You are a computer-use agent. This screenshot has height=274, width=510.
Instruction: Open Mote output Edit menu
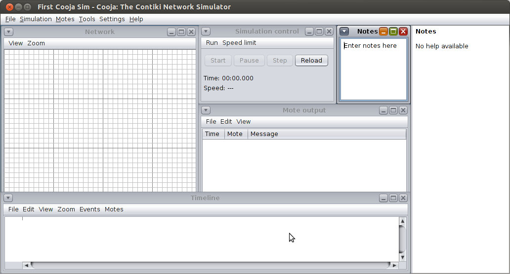(x=226, y=122)
